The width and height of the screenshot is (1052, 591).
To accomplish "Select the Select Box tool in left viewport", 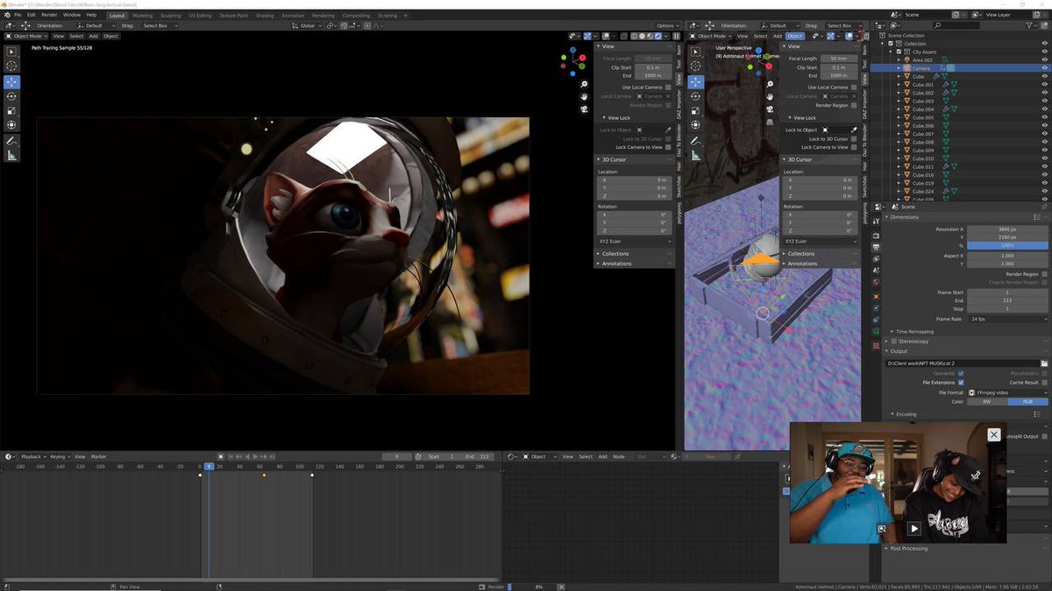I will pyautogui.click(x=11, y=52).
